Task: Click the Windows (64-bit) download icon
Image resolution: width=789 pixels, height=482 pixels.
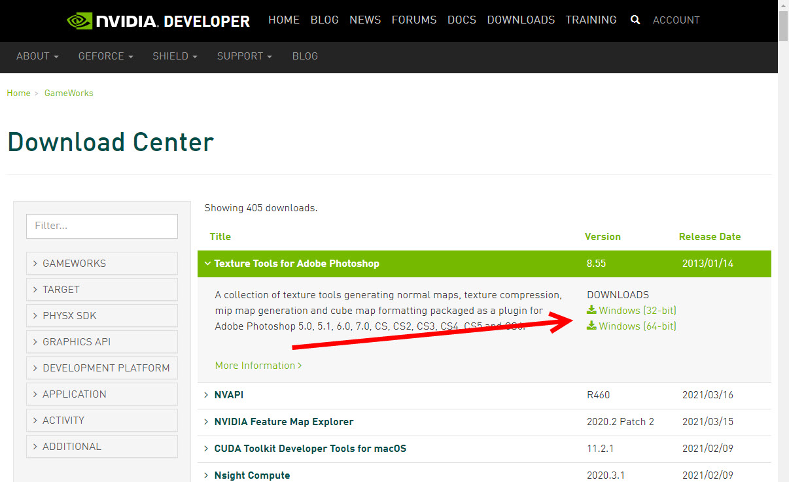Action: (591, 326)
